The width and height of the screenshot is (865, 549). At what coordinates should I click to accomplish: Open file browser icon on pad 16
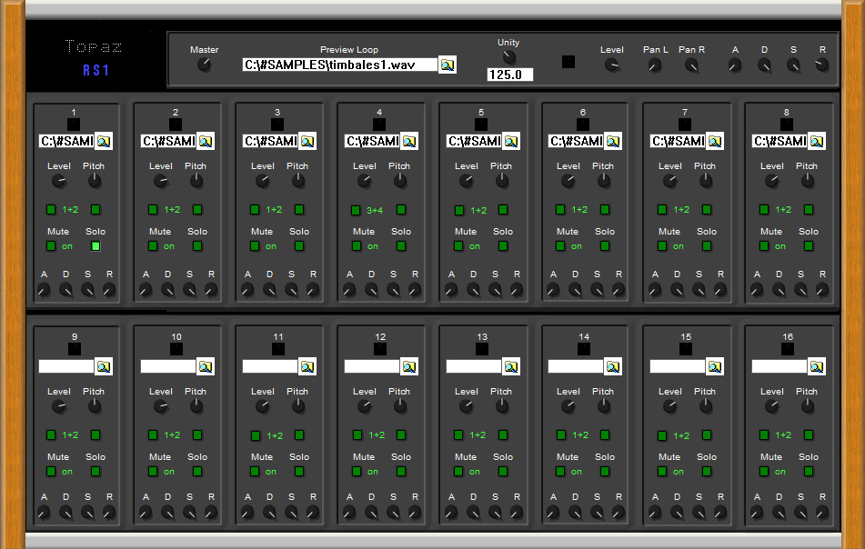817,366
